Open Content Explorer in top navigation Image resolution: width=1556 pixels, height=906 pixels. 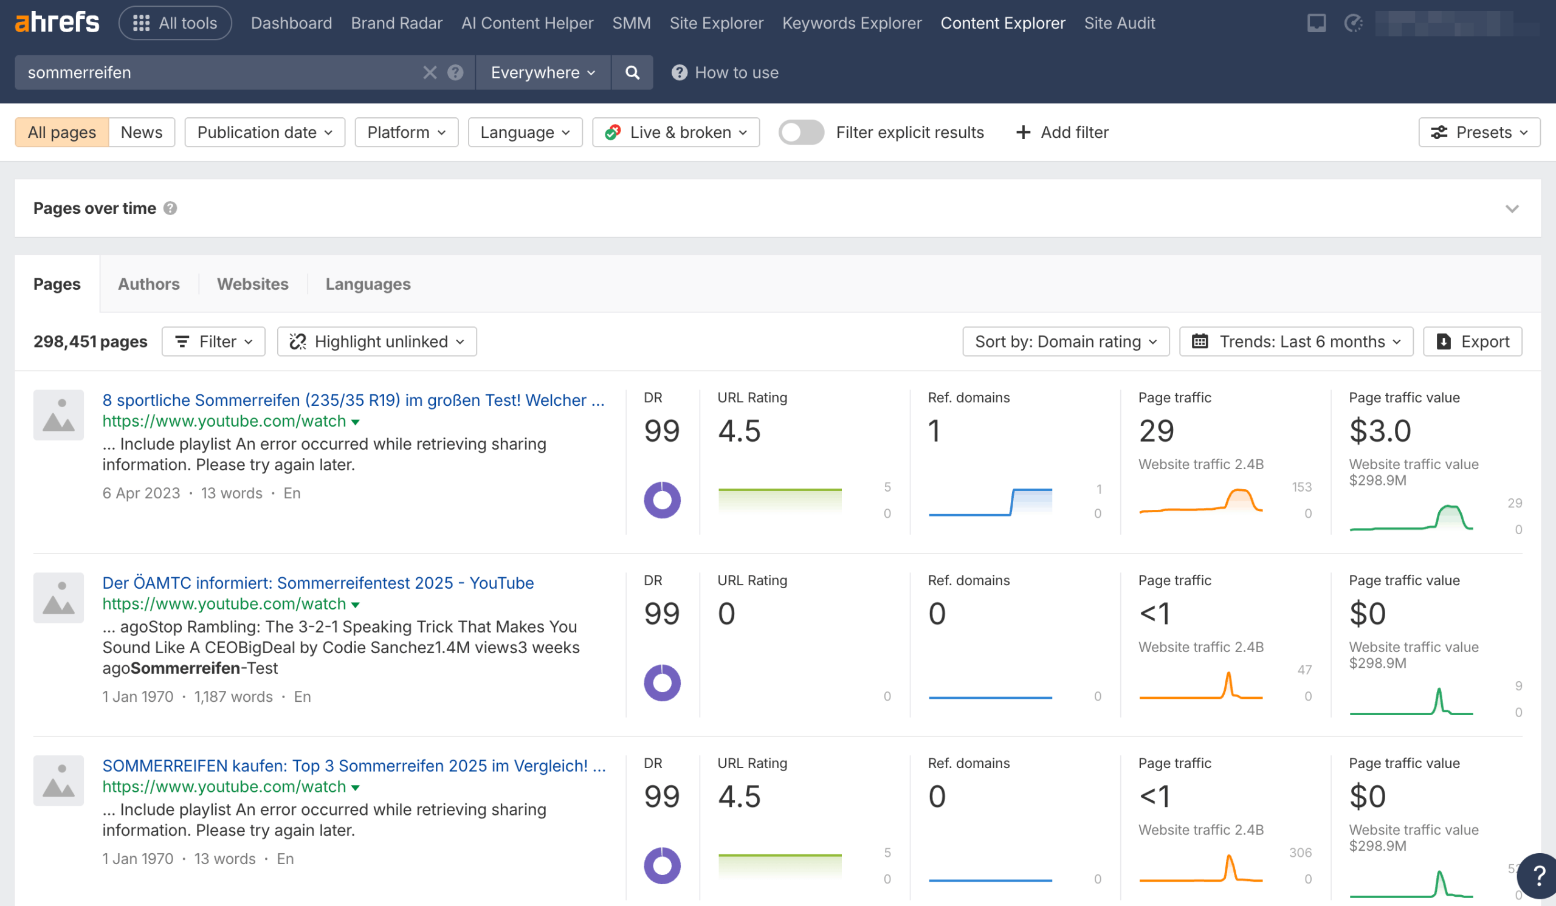(x=1003, y=23)
